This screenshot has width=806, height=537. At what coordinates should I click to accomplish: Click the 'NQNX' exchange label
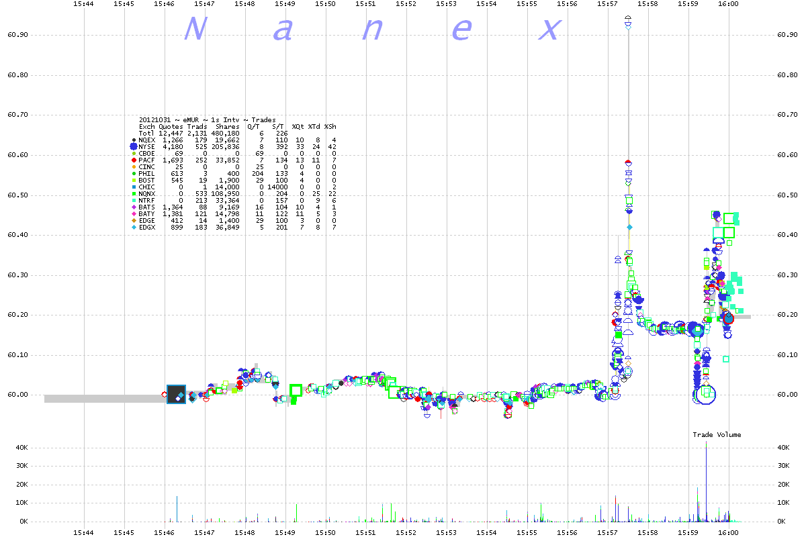tap(146, 193)
